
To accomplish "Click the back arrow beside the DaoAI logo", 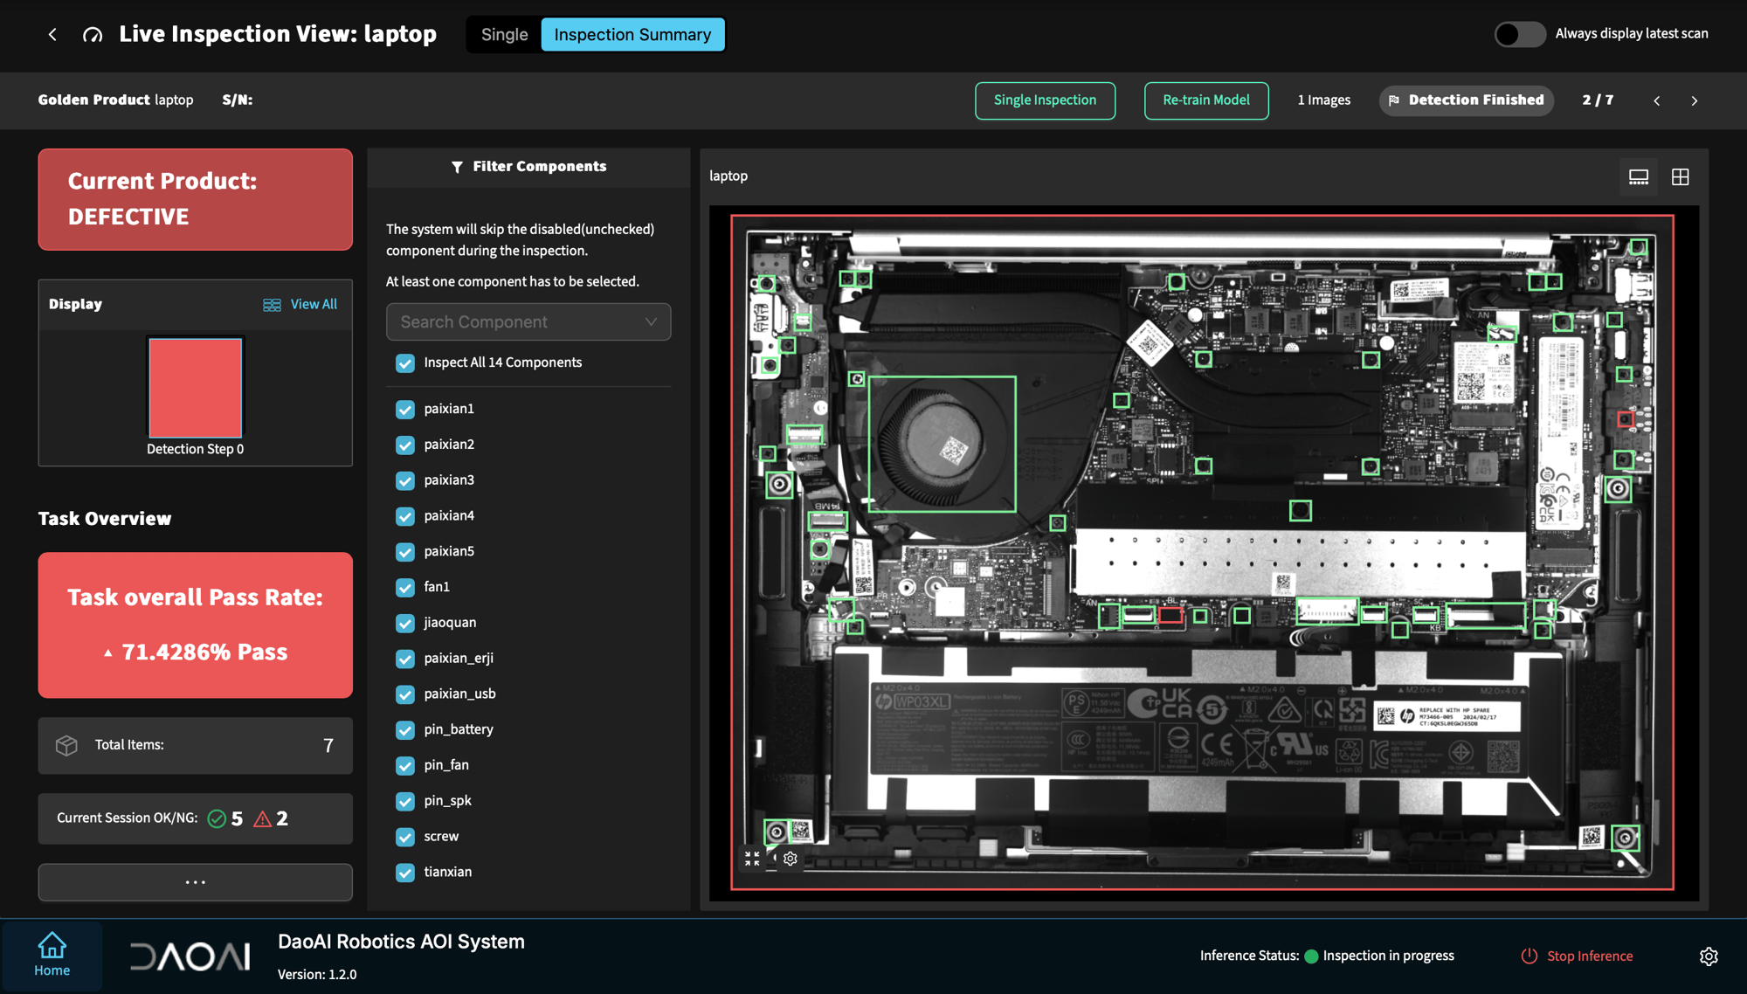I will click(x=52, y=34).
